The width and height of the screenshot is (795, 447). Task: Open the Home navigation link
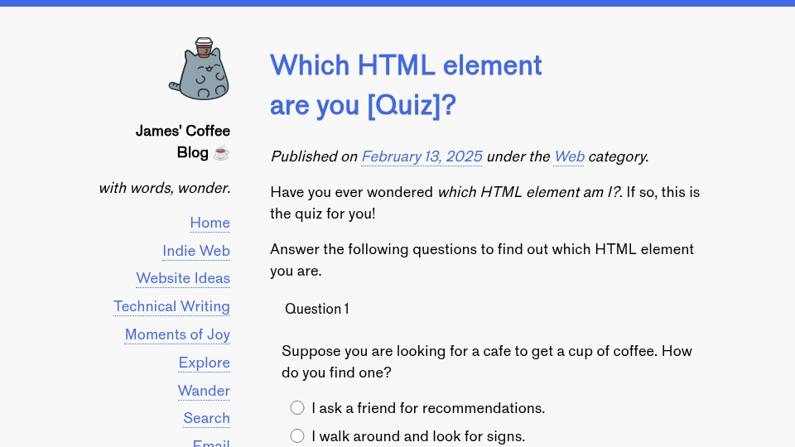click(210, 223)
